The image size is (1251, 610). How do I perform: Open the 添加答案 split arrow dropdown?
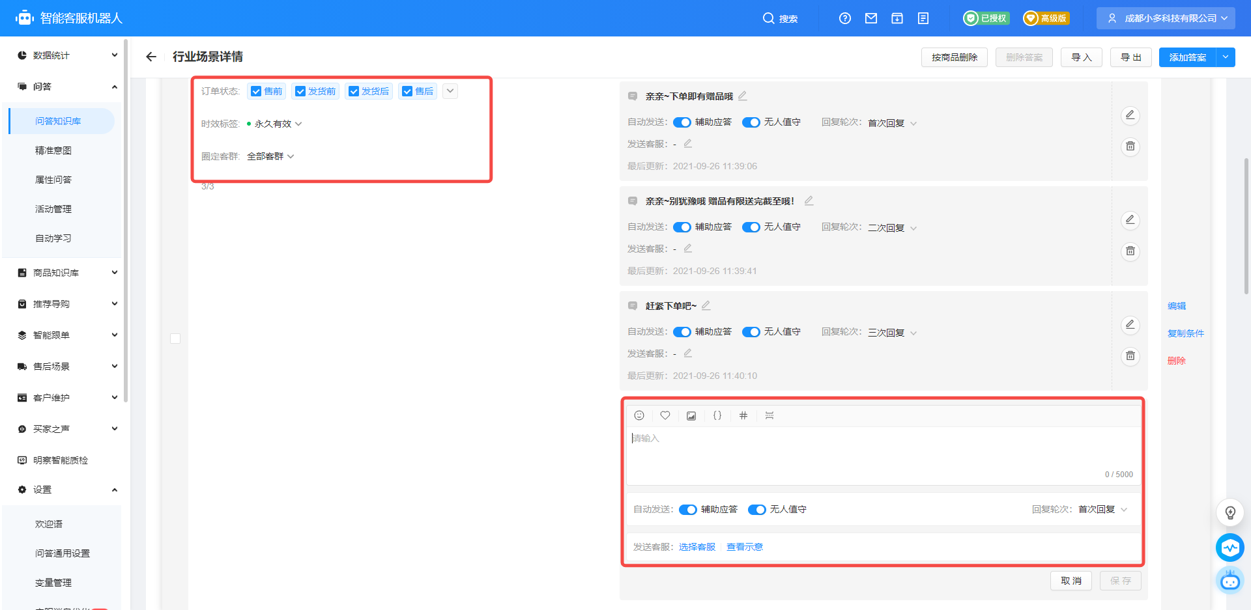(1226, 57)
